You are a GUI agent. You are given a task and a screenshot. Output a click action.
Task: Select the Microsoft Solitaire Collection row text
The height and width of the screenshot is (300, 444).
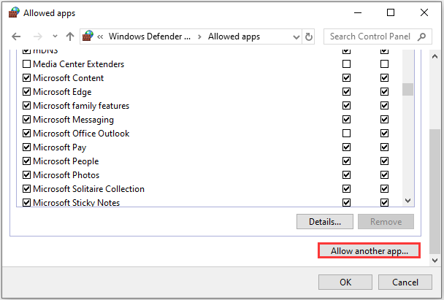pyautogui.click(x=88, y=189)
